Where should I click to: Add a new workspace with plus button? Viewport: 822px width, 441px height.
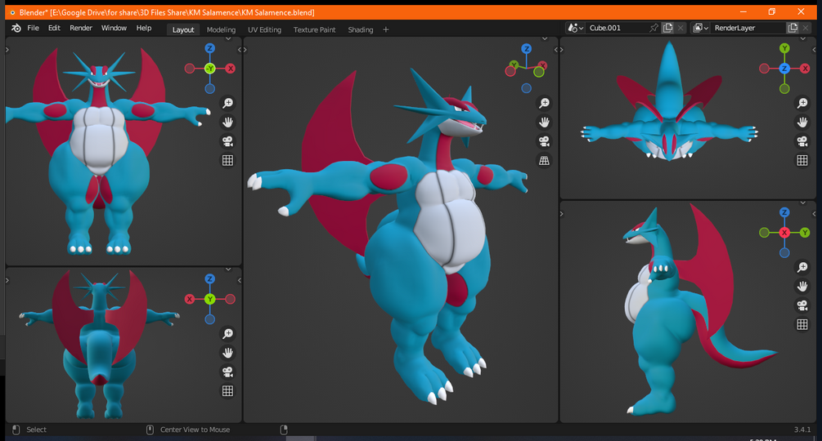tap(386, 30)
